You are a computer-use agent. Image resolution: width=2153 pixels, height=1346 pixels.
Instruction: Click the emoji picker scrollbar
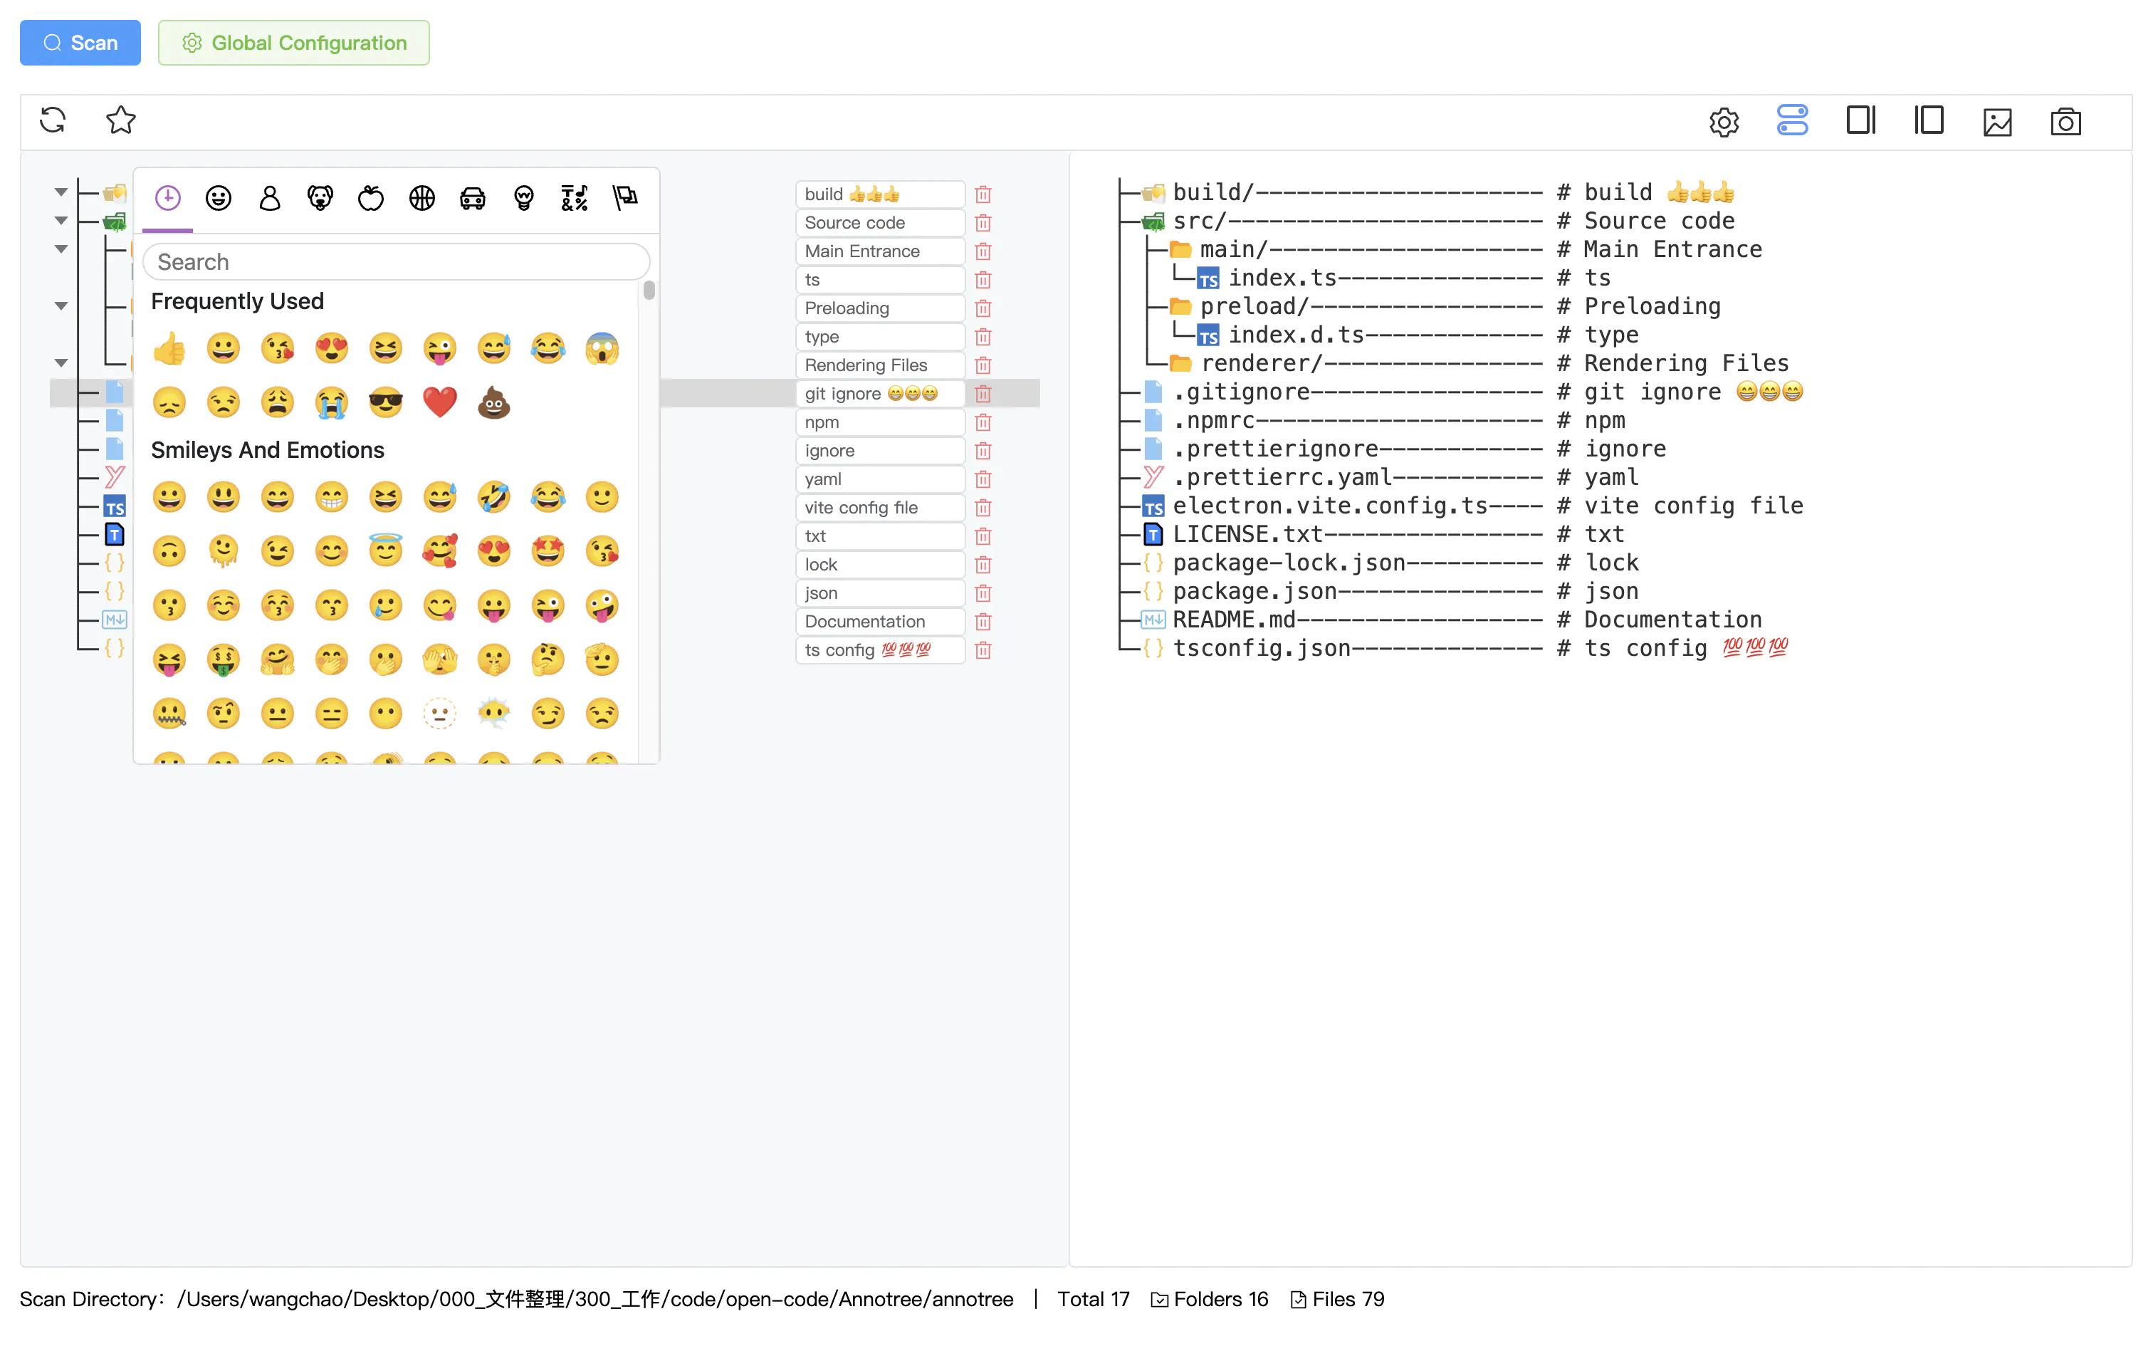(x=649, y=291)
